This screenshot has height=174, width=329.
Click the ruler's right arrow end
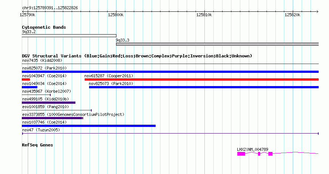(x=317, y=11)
